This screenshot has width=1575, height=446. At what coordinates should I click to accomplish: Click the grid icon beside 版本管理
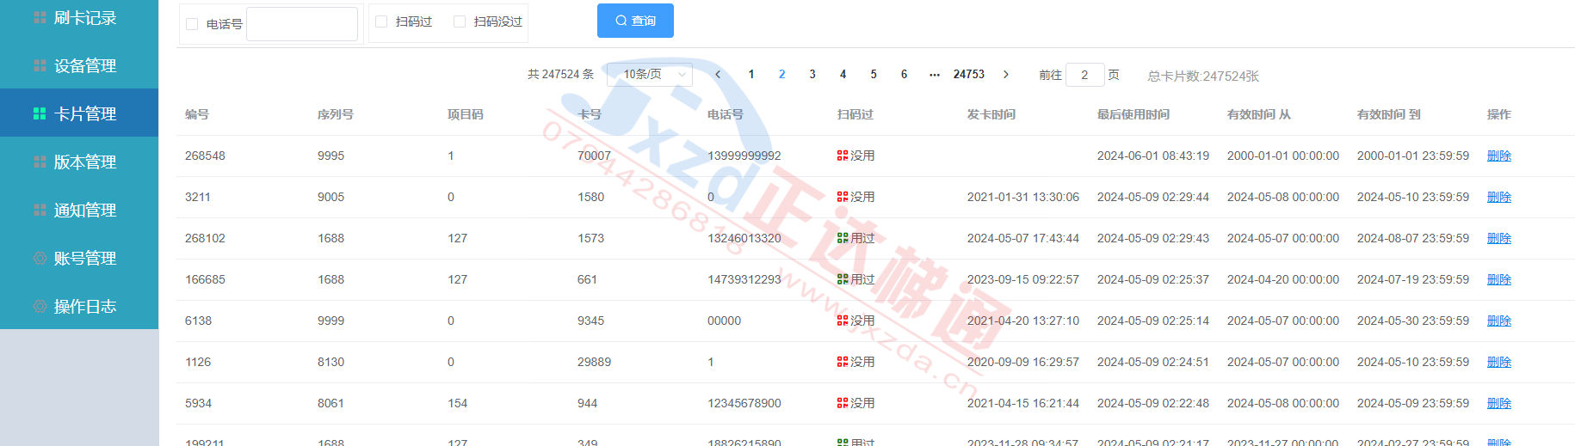coord(40,162)
